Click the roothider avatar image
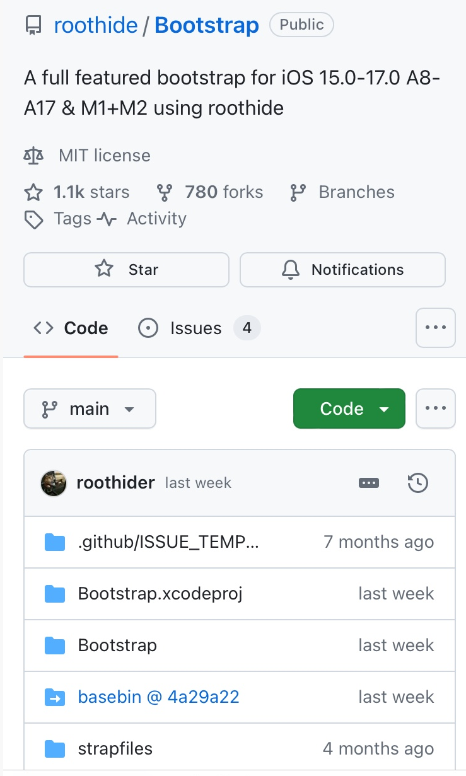Viewport: 466px width, 776px height. [54, 483]
